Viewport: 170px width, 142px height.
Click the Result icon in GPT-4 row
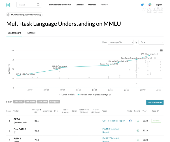pos(138,121)
